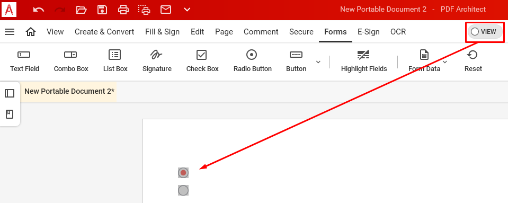Click the PDF Architect logo icon

9,10
